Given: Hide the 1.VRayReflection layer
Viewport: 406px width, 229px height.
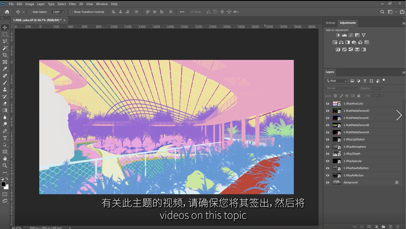Looking at the screenshot, I should (328, 175).
